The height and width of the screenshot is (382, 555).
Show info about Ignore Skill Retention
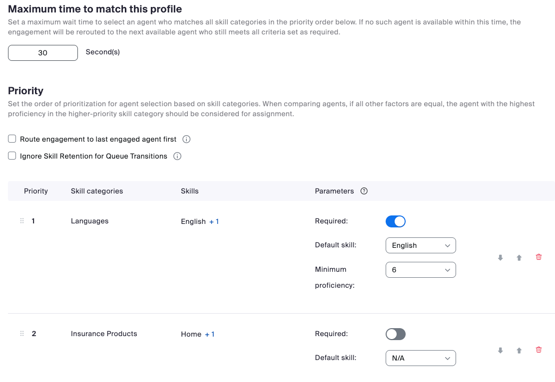tap(177, 156)
